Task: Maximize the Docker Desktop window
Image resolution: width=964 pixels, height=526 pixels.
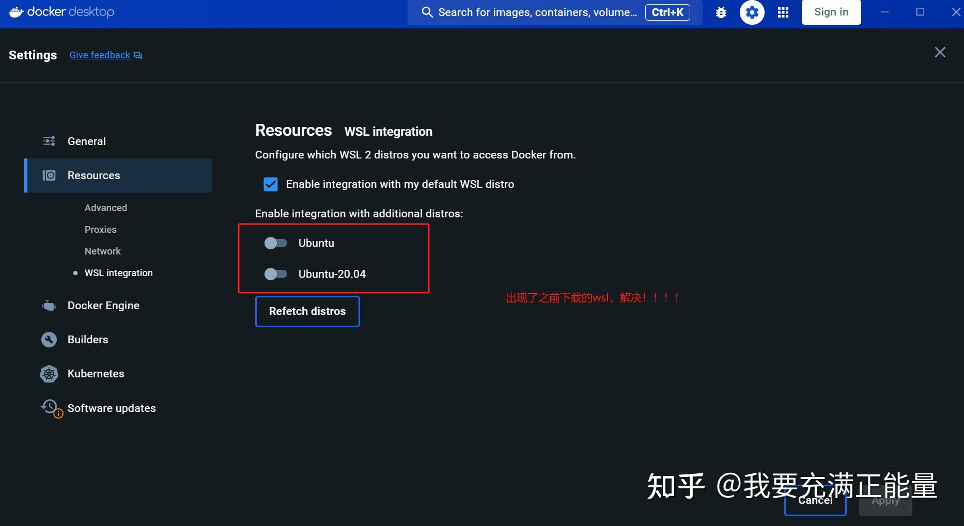Action: [x=920, y=12]
